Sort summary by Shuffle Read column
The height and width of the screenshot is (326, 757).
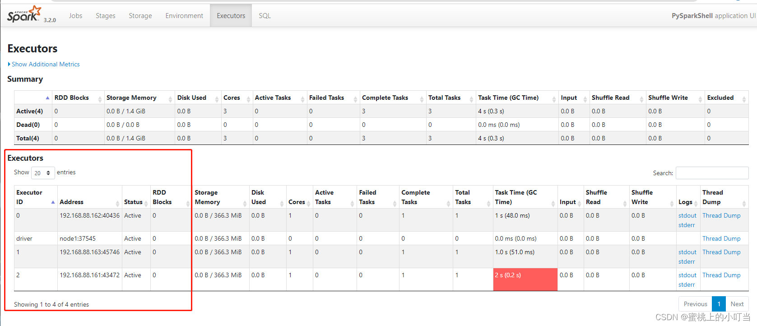coord(618,98)
